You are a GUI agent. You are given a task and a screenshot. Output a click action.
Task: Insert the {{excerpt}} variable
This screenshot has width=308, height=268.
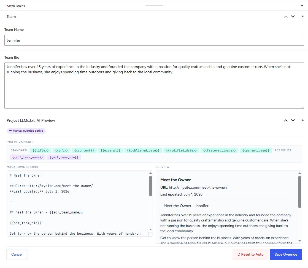(x=110, y=150)
